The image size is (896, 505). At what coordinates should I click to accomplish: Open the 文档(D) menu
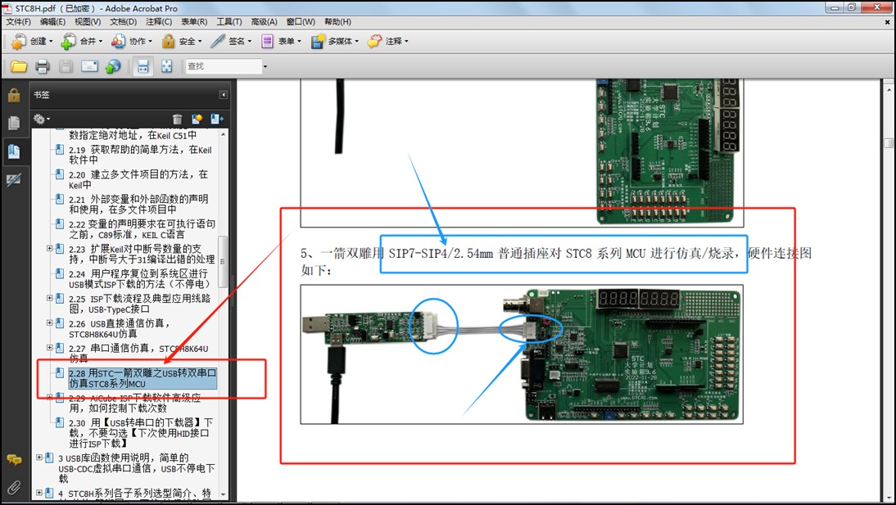[124, 22]
